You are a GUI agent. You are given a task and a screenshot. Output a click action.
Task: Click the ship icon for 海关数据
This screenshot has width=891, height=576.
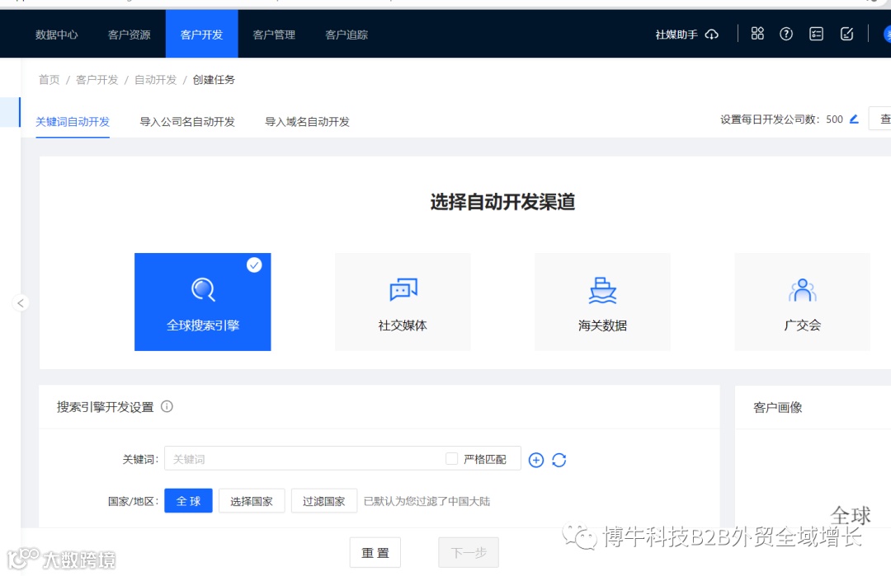coord(602,290)
